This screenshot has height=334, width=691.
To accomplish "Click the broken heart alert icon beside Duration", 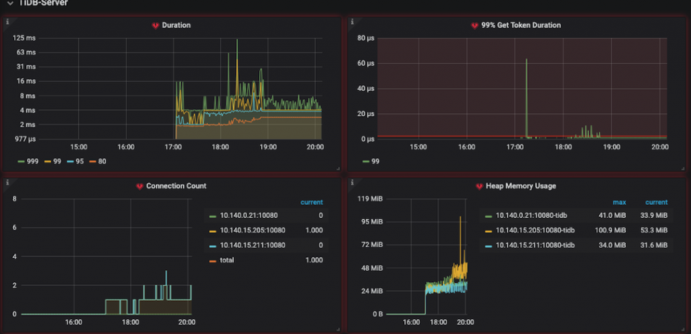I will pyautogui.click(x=155, y=26).
